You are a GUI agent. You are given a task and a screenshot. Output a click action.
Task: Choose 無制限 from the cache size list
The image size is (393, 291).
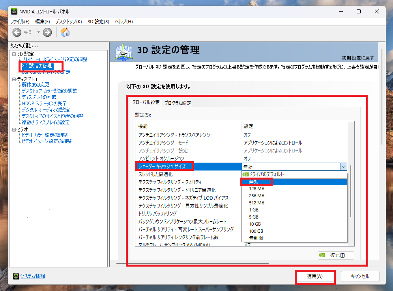pyautogui.click(x=256, y=238)
